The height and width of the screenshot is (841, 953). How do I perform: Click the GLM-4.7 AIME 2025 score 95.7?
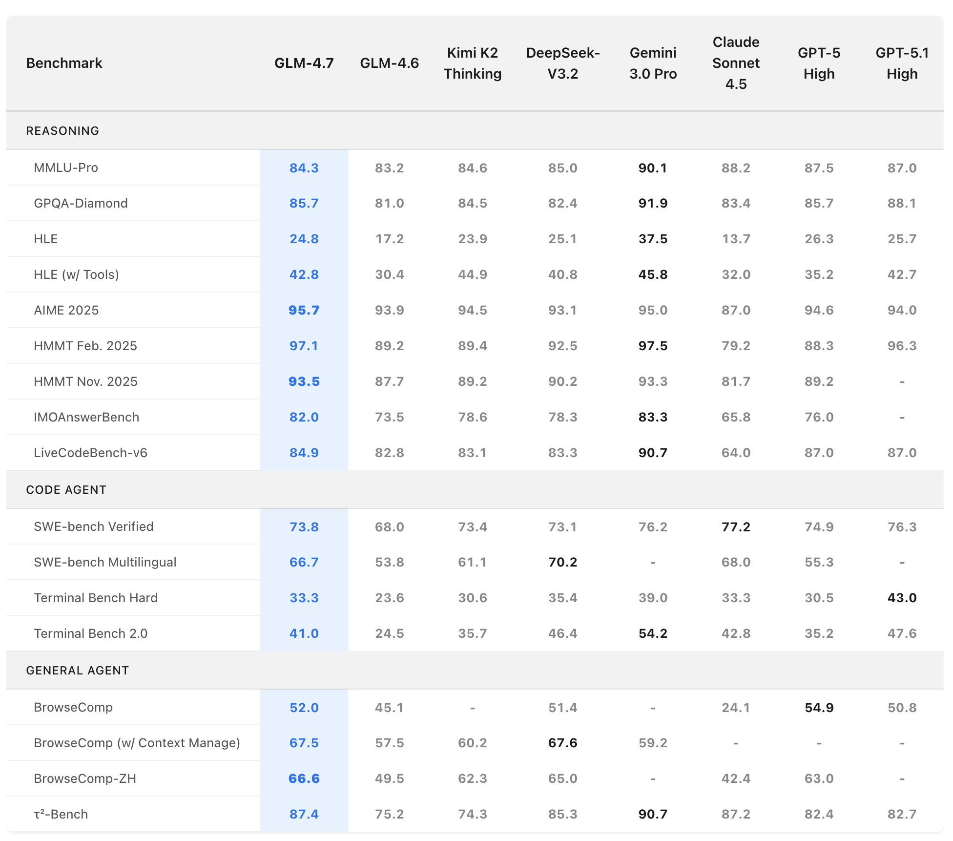(x=304, y=310)
